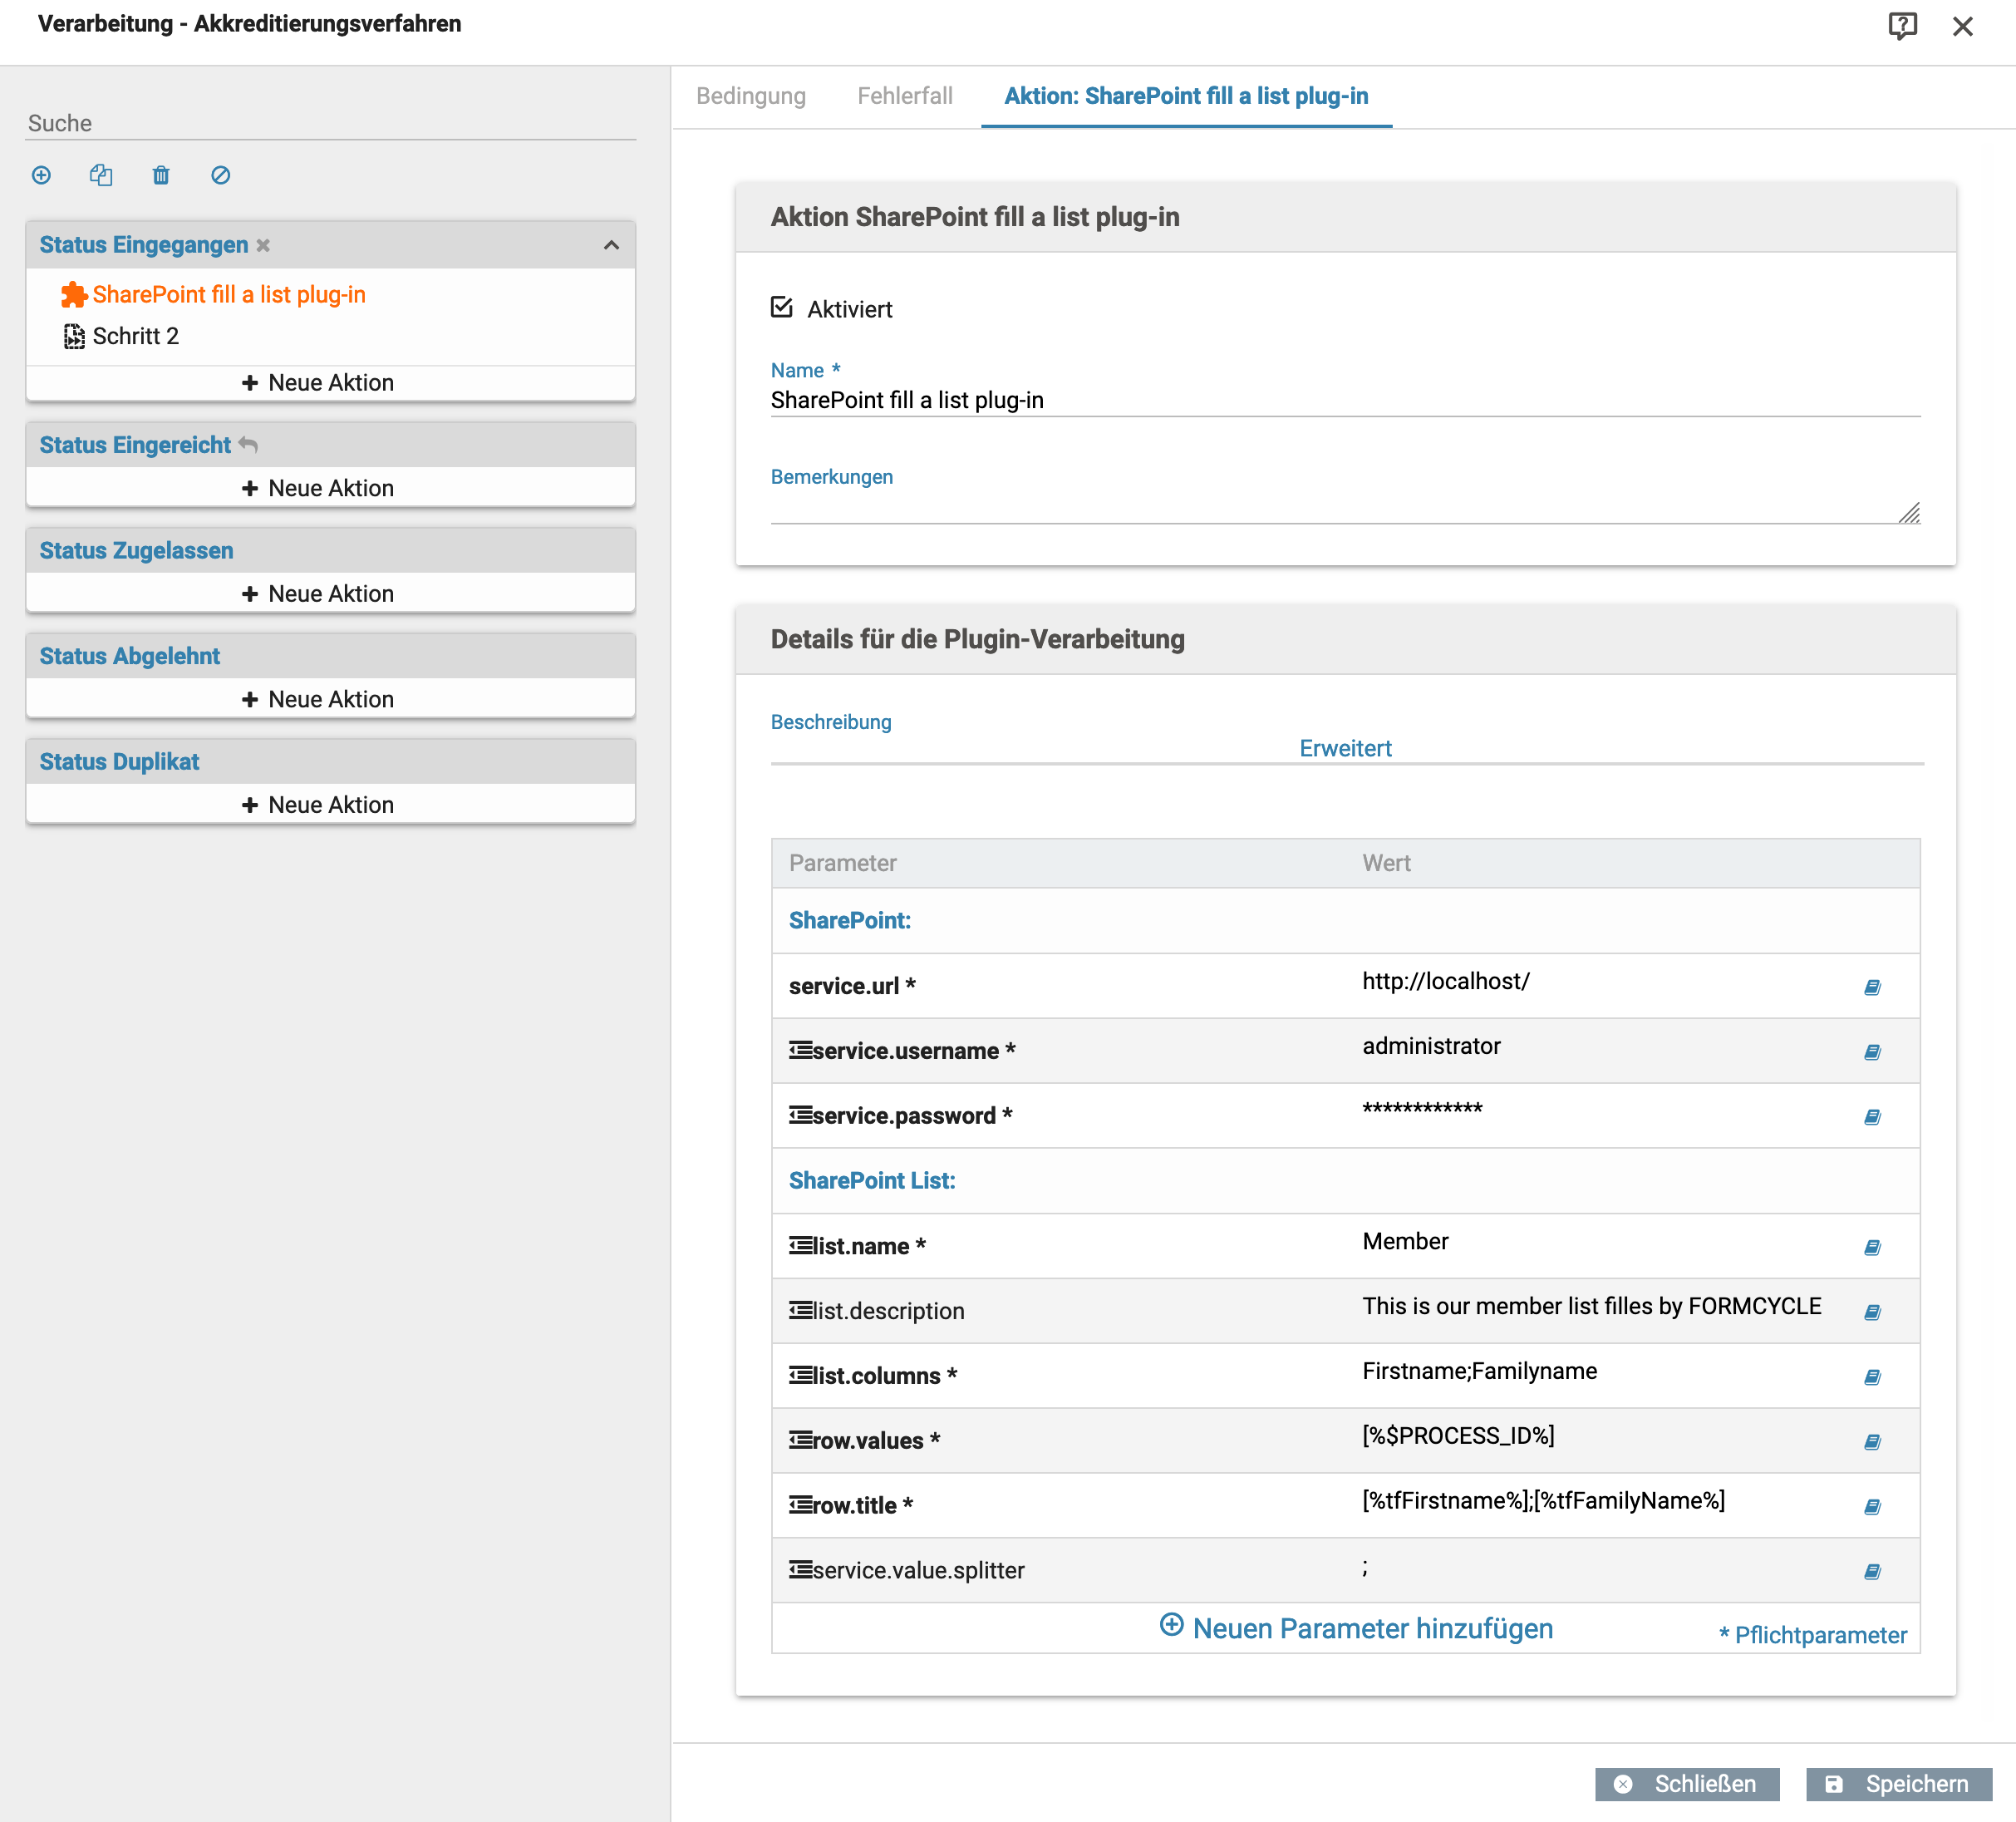Select Schritt 2 action in the list
This screenshot has height=1822, width=2016.
tap(135, 336)
